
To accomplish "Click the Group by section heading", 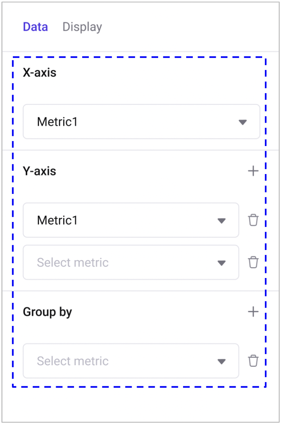I will [48, 312].
